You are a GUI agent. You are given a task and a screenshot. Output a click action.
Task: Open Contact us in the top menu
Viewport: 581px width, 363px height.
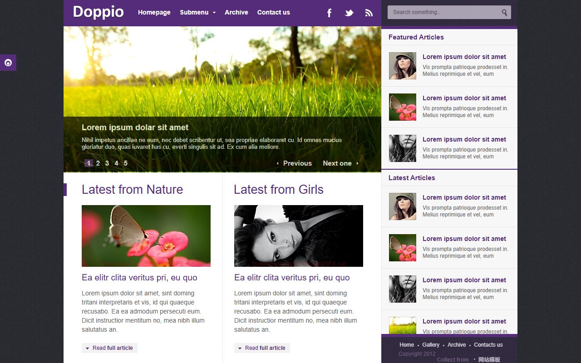(274, 12)
